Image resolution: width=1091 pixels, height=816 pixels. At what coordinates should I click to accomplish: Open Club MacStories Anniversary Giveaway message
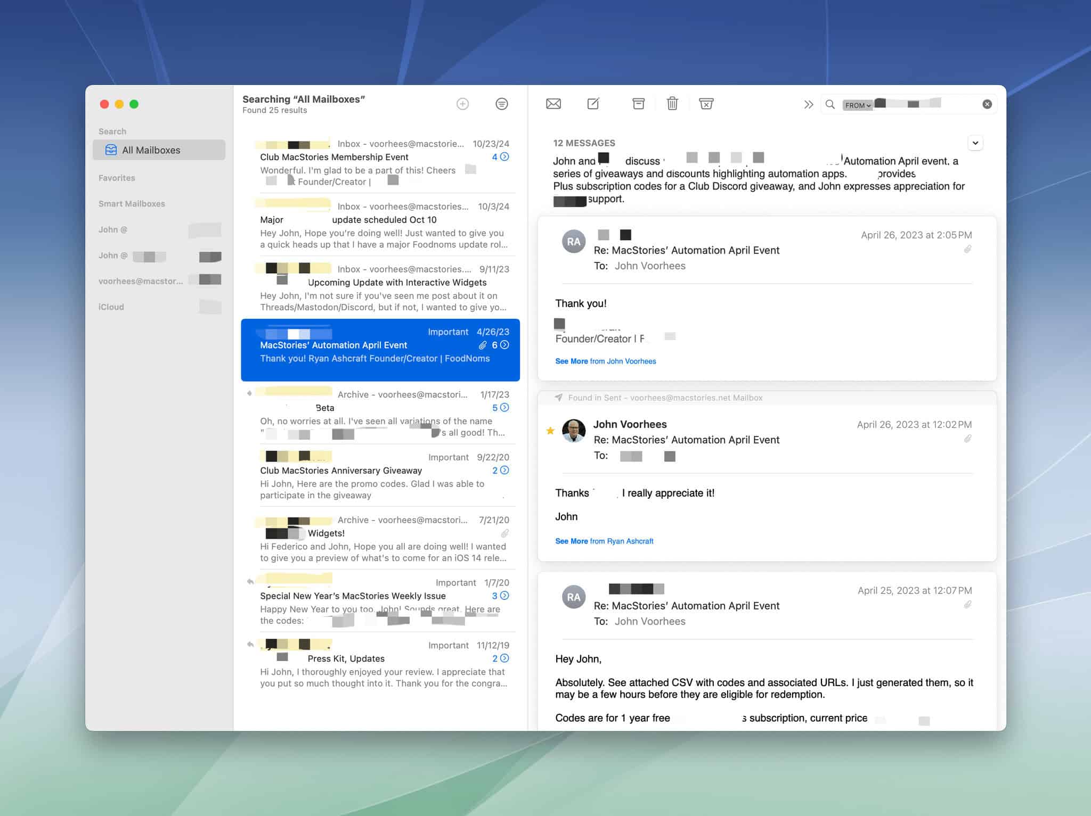[380, 476]
